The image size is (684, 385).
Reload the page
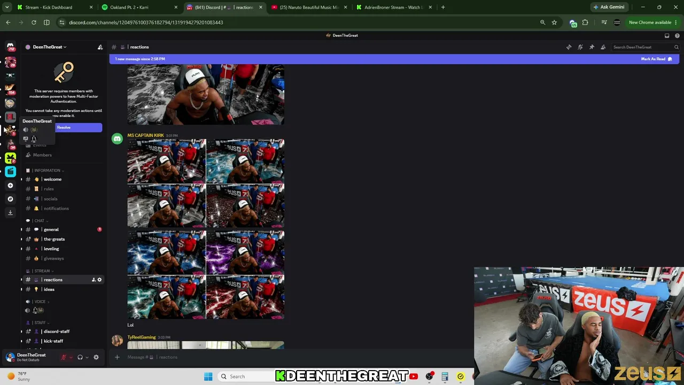point(34,22)
